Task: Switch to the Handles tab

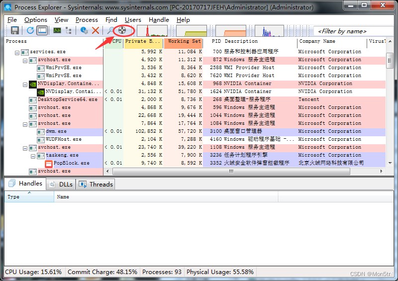Action: click(x=25, y=184)
